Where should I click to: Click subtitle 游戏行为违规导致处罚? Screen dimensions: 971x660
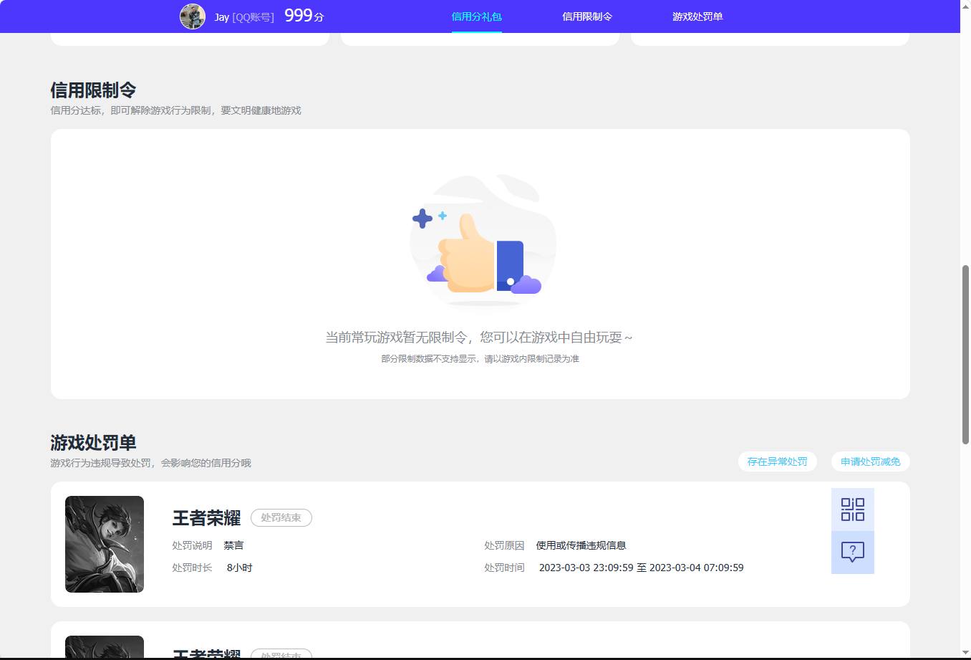point(150,463)
